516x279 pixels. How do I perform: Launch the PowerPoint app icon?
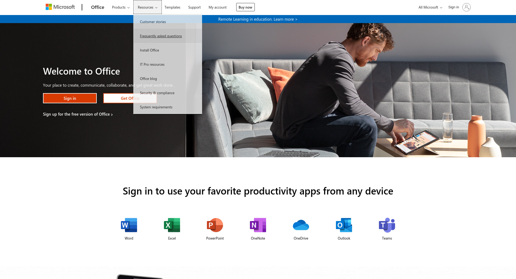coord(215,225)
